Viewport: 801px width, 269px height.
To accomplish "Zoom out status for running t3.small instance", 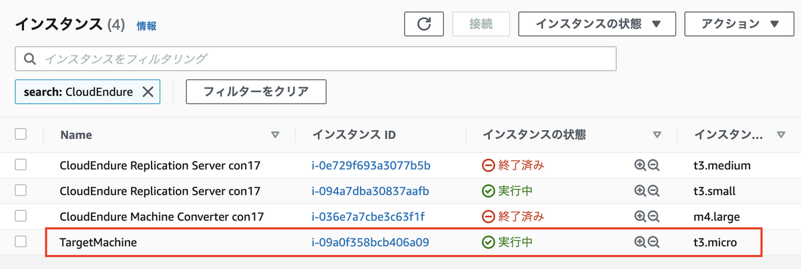I will (x=653, y=191).
